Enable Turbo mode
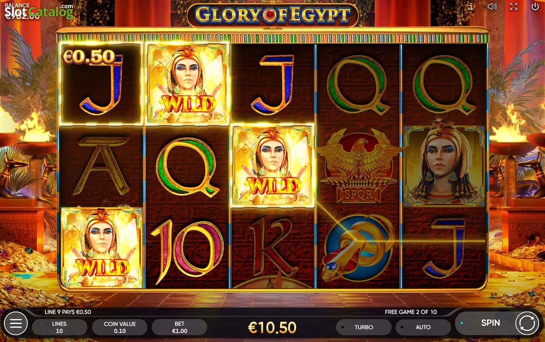Image resolution: width=545 pixels, height=342 pixels. pyautogui.click(x=364, y=327)
